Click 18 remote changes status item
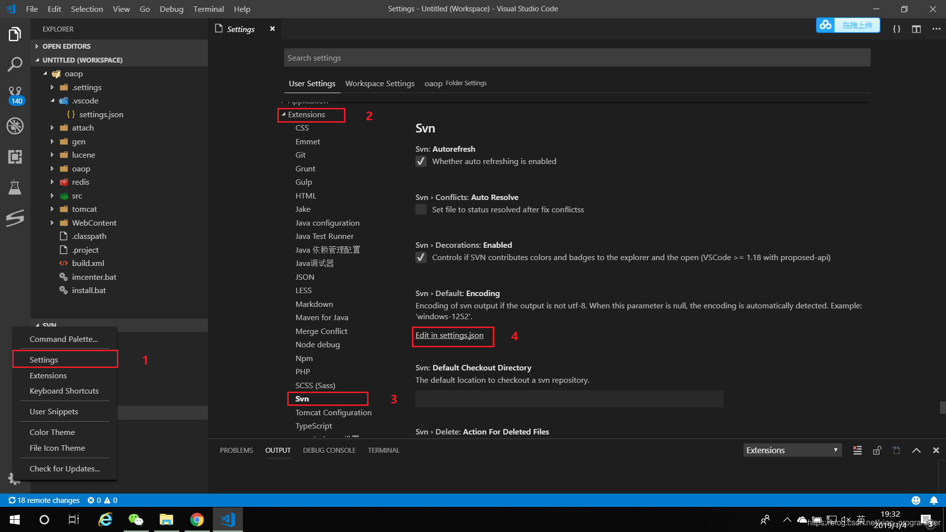The width and height of the screenshot is (946, 532). pos(44,500)
